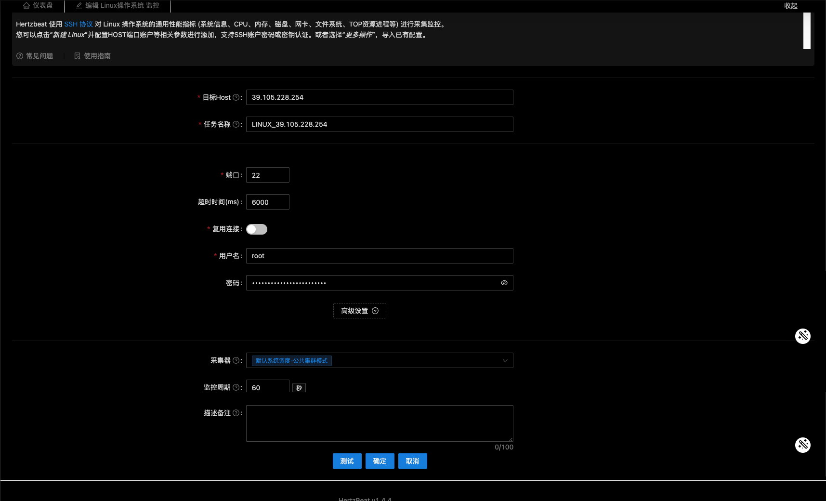Click the dashboard home icon in breadcrumb
Screen dimensions: 826x501
pos(26,6)
